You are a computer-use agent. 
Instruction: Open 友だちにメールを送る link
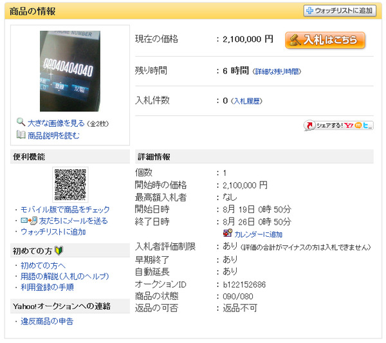pos(73,221)
